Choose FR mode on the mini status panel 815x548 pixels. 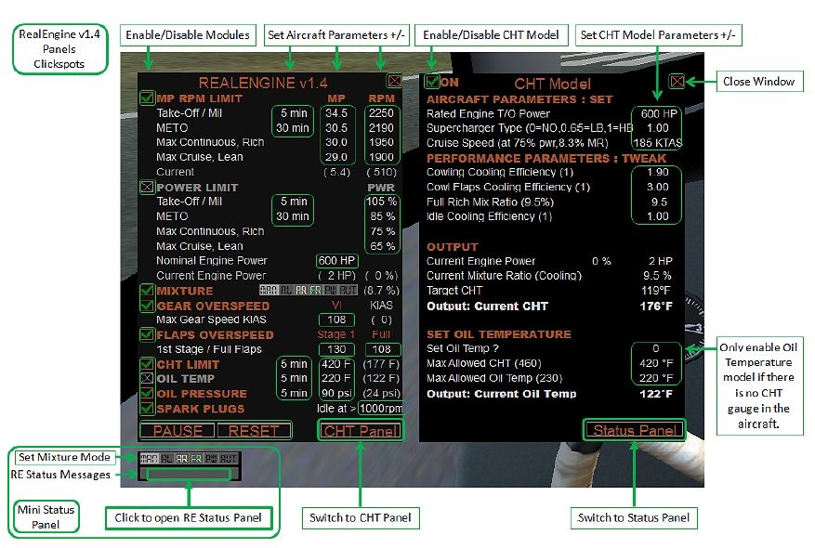pos(196,459)
